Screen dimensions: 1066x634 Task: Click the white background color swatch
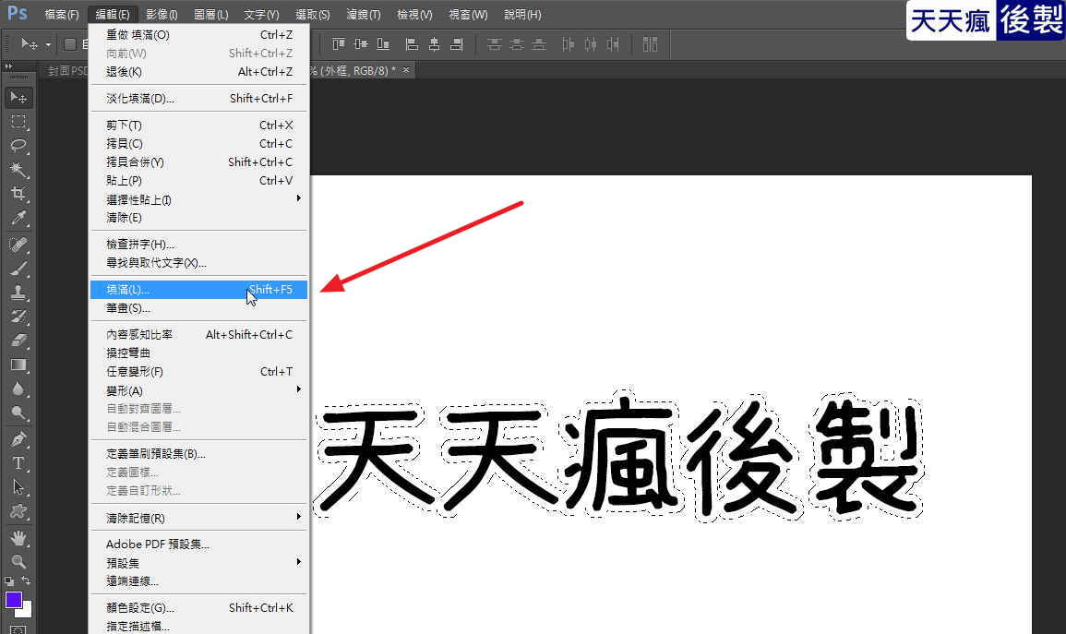[x=26, y=612]
